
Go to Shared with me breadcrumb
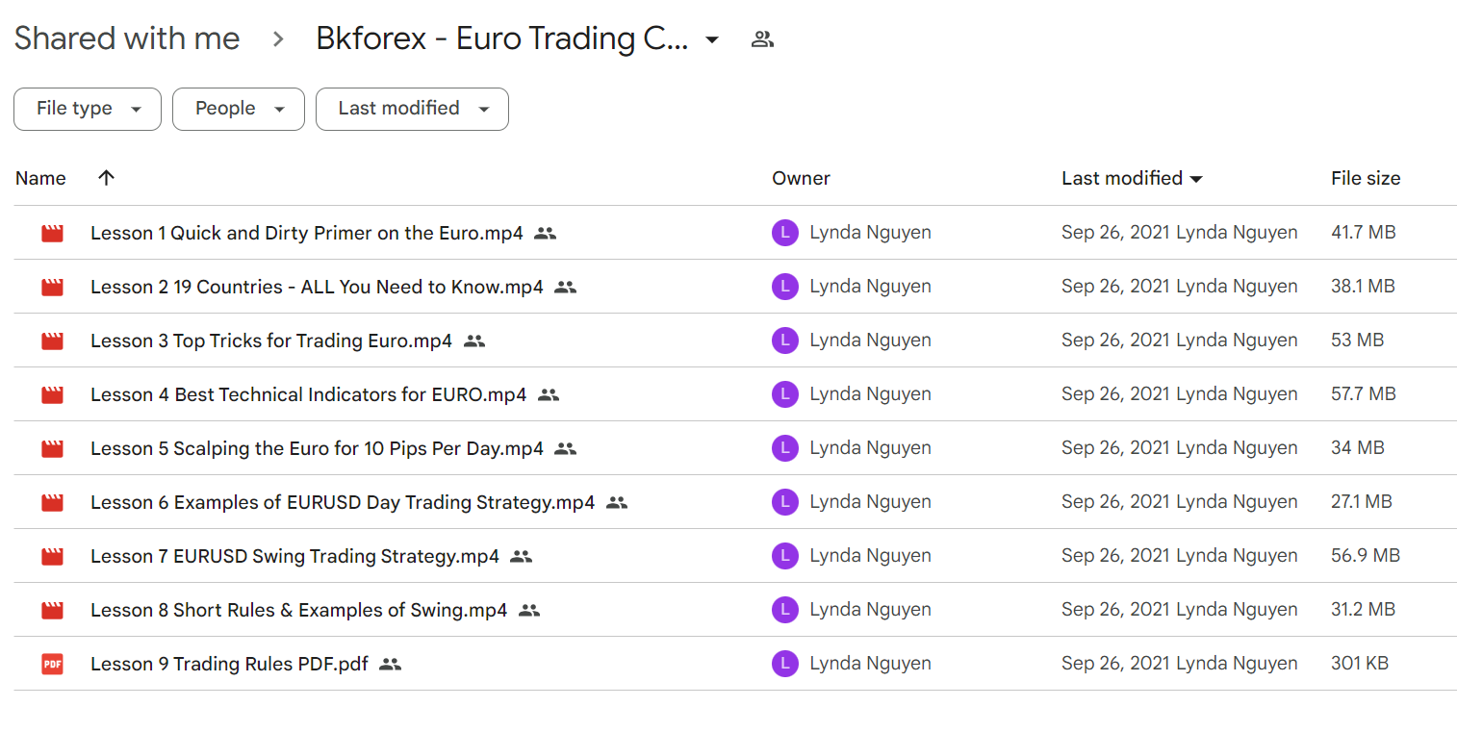127,39
